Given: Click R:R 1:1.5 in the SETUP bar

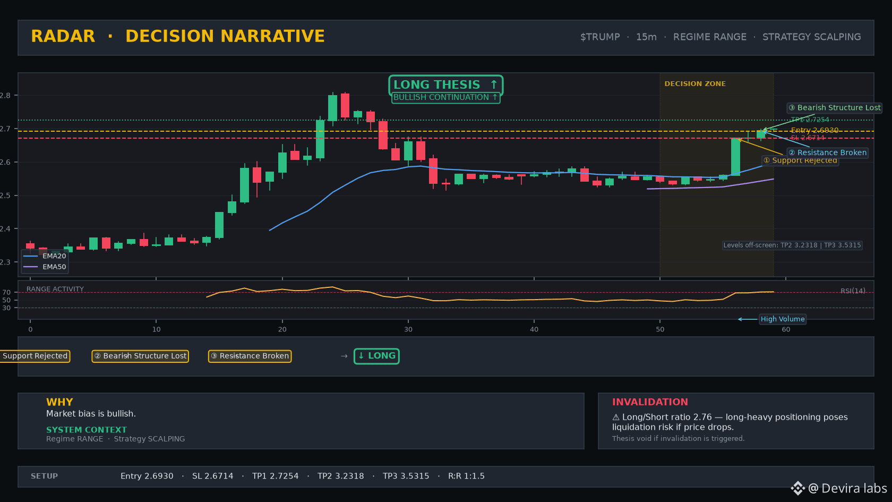Looking at the screenshot, I should tap(466, 477).
